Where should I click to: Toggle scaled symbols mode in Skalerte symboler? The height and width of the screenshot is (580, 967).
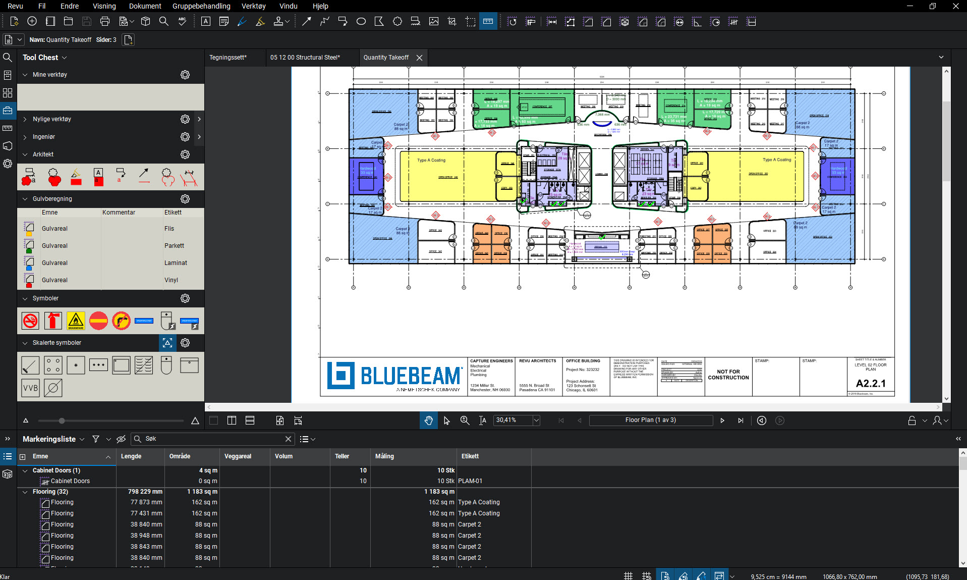[x=167, y=343]
